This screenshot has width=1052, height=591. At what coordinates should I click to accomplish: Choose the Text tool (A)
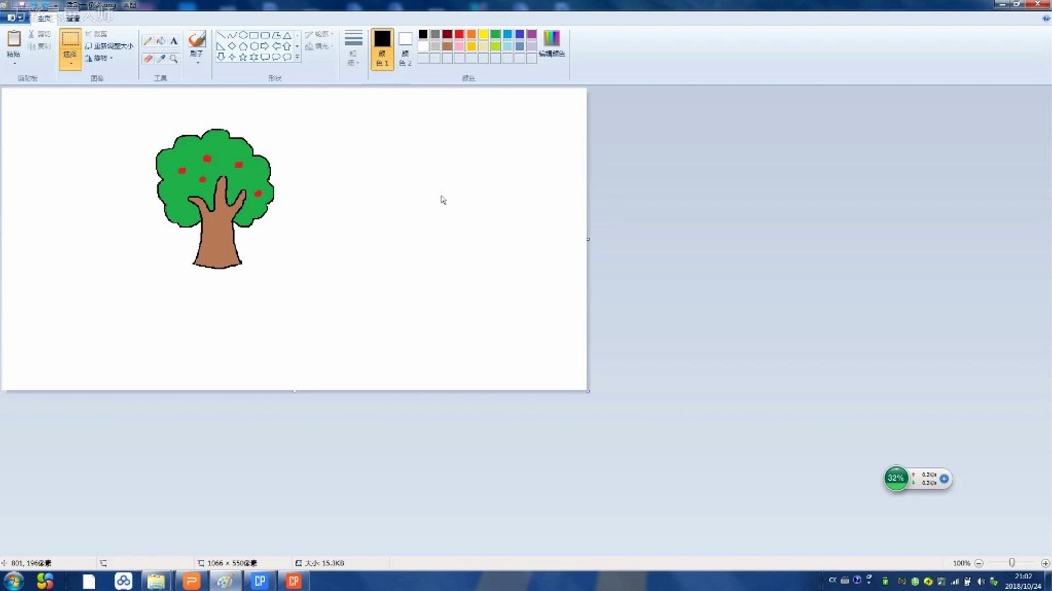174,41
